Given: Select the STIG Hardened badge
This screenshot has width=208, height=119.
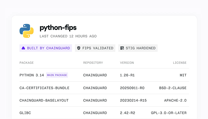Looking at the screenshot, I should click(138, 48).
